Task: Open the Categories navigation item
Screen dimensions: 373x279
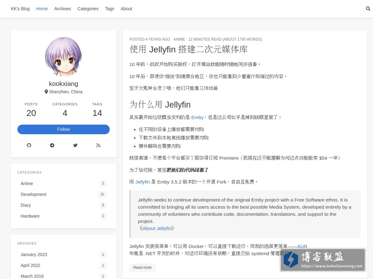Action: coord(88,9)
